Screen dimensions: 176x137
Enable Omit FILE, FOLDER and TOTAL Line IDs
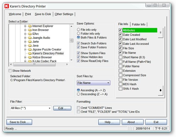click(78, 112)
